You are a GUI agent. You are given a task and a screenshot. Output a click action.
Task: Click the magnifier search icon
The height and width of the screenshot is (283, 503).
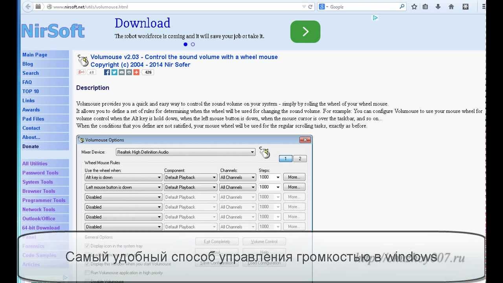click(x=402, y=7)
